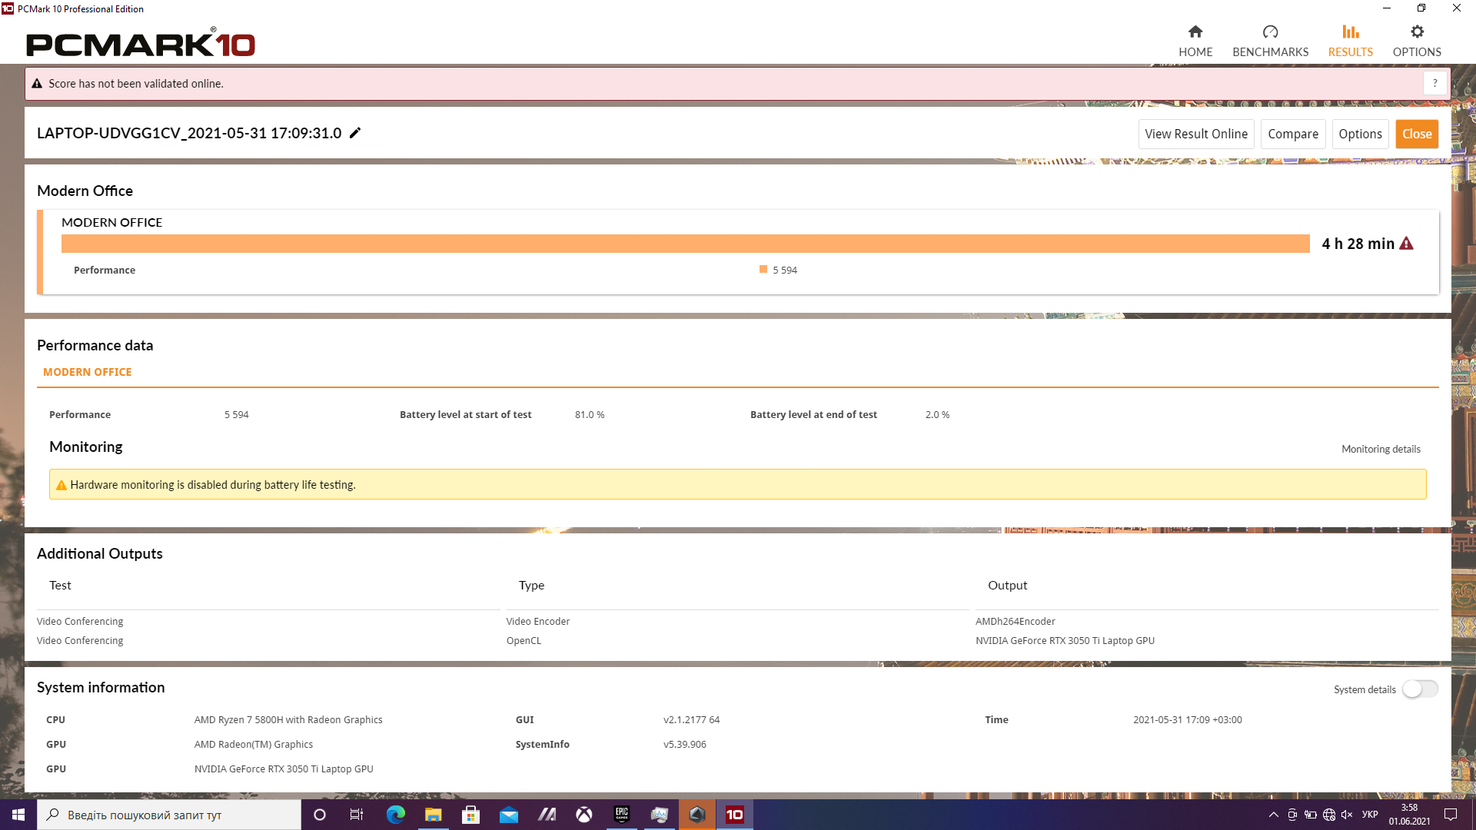Change input language УКР
The height and width of the screenshot is (830, 1476).
[1370, 815]
